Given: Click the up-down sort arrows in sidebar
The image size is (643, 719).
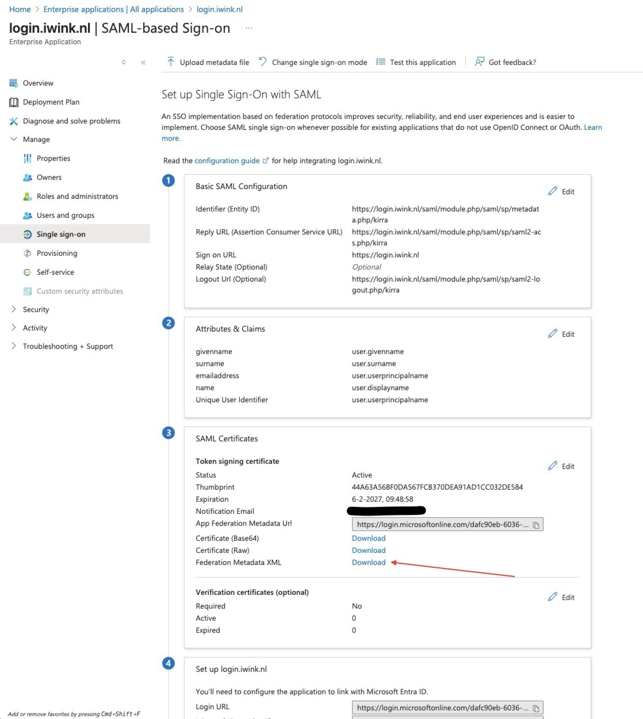Looking at the screenshot, I should [123, 62].
